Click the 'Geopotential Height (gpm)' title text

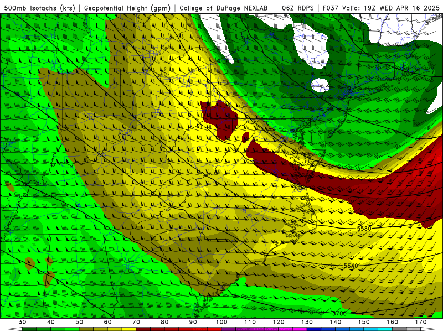[x=127, y=8]
